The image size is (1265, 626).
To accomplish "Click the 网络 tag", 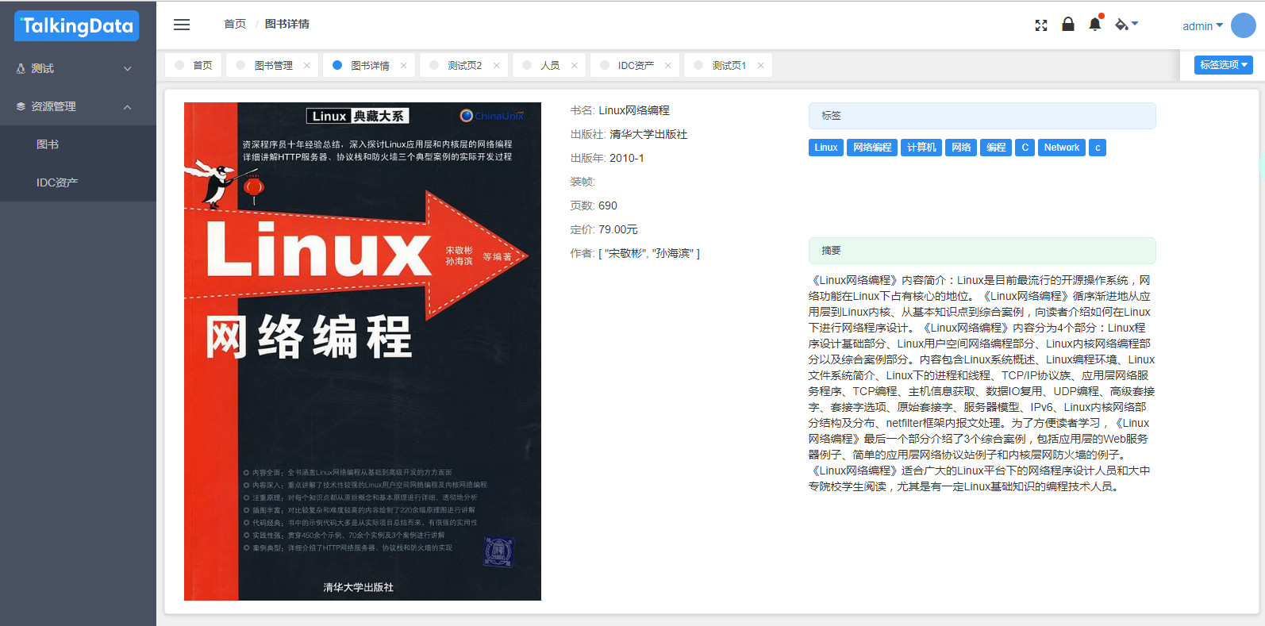I will [x=961, y=148].
